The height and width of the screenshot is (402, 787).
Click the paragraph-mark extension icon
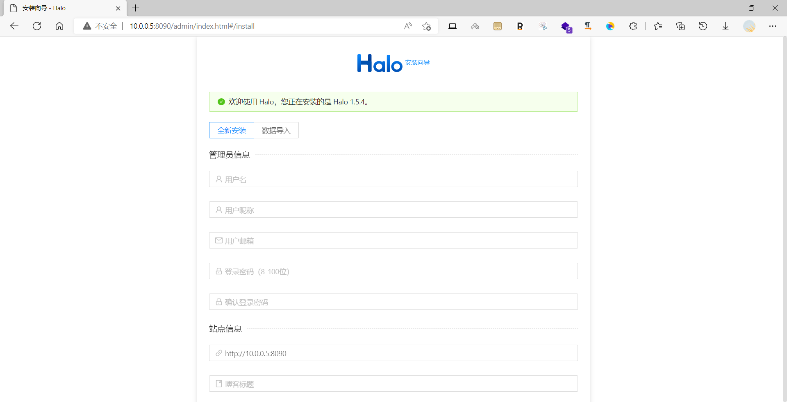[x=588, y=26]
